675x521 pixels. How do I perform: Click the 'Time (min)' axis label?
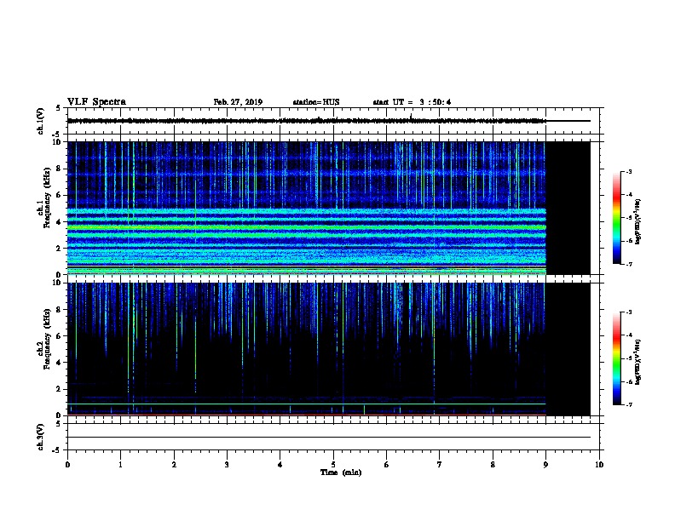point(341,472)
